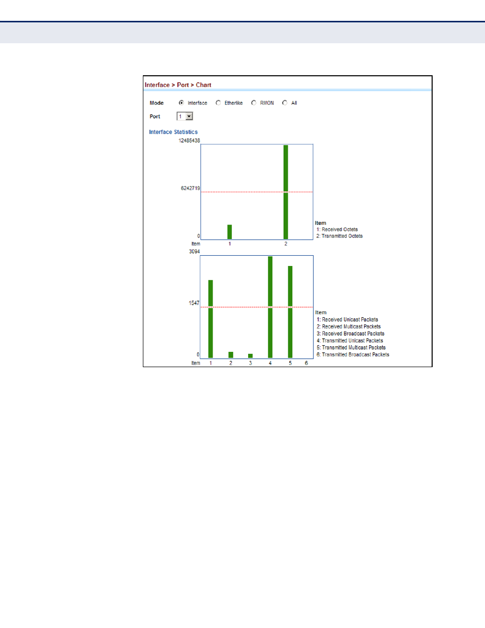Select the All mode radio button

pyautogui.click(x=285, y=103)
